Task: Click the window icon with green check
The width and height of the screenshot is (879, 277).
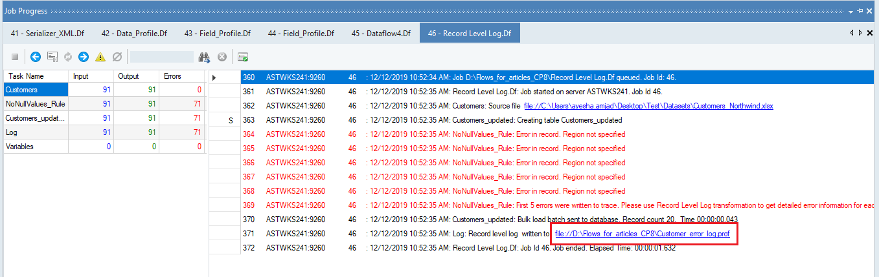Action: pyautogui.click(x=243, y=57)
